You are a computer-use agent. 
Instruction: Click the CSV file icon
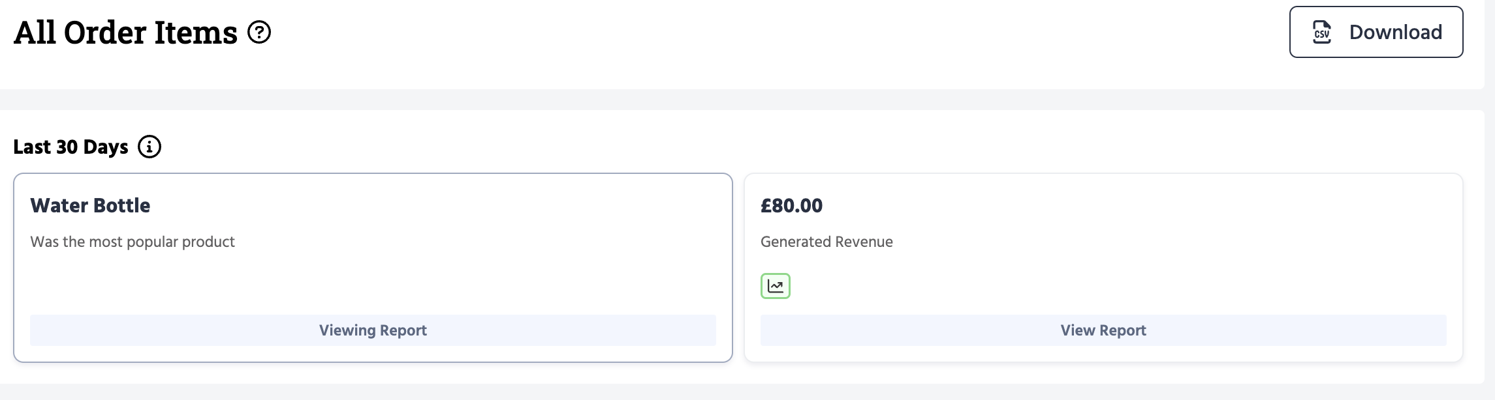coord(1322,32)
